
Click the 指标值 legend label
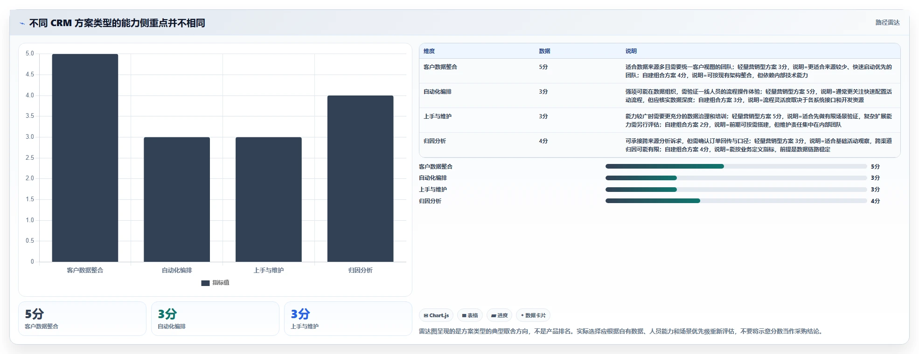[x=221, y=283]
